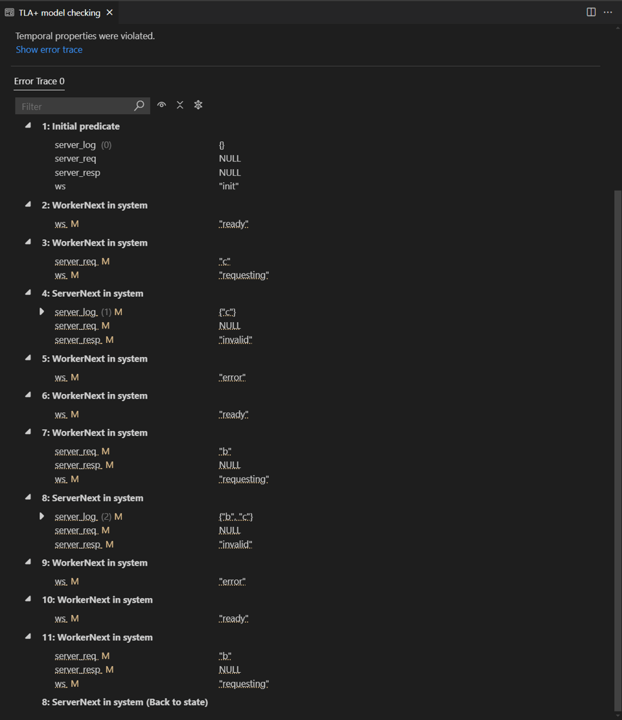Click the search magnifier in Filter box
The image size is (622, 720).
(x=139, y=106)
